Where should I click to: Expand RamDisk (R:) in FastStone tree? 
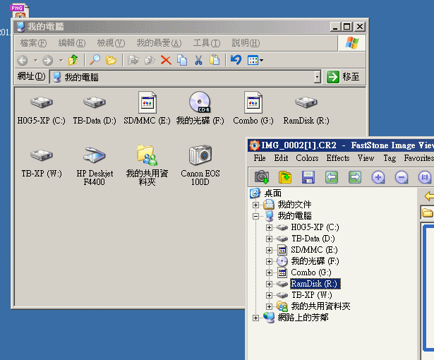[x=269, y=284]
